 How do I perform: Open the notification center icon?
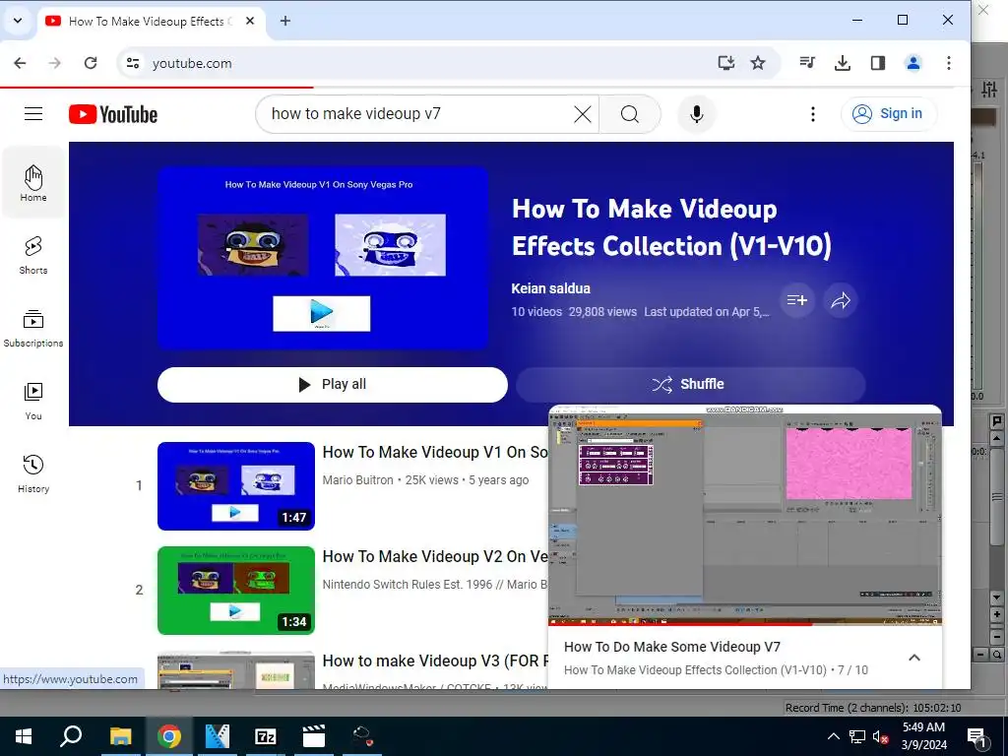pyautogui.click(x=976, y=736)
